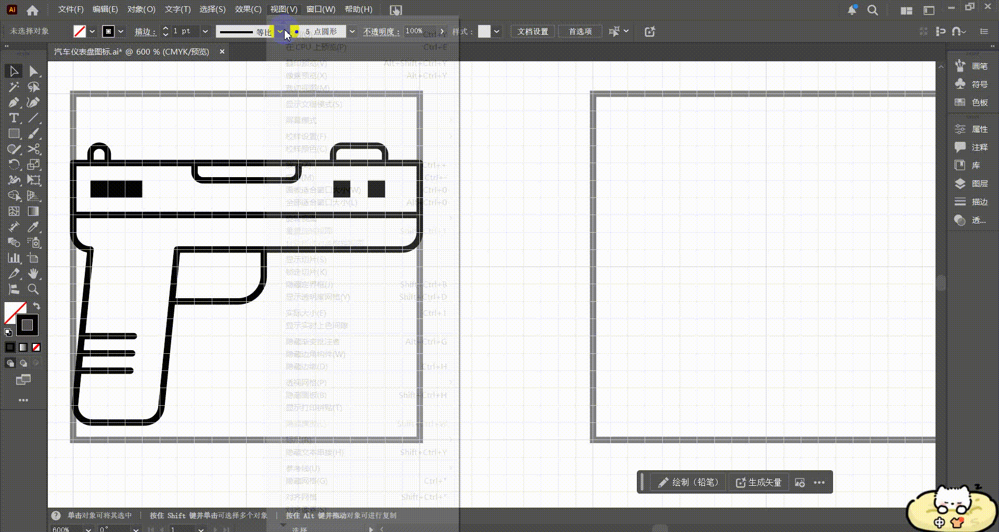Set paint mode to Gradient
The height and width of the screenshot is (532, 999).
(23, 347)
